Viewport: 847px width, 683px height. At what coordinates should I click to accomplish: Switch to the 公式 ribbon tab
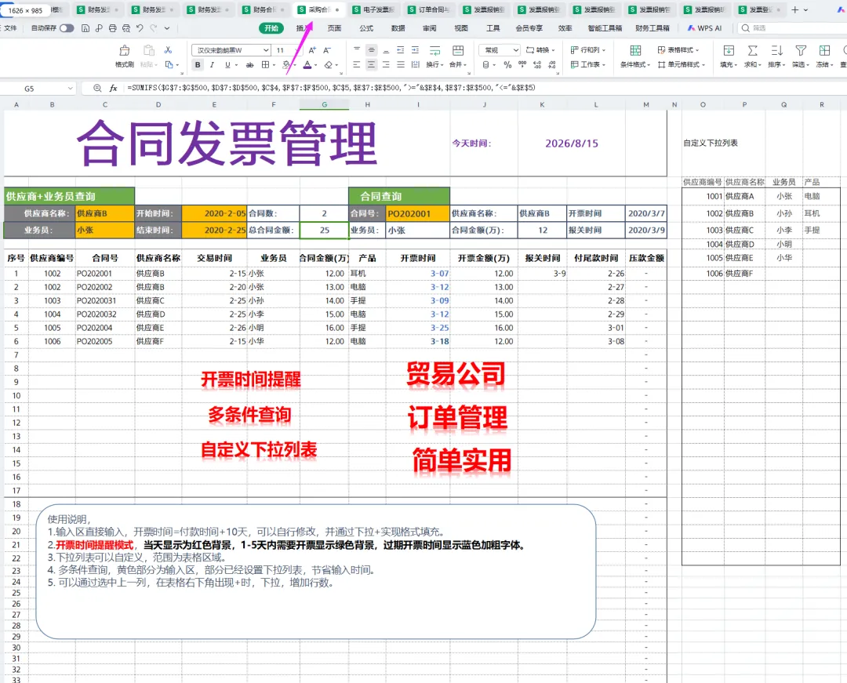pyautogui.click(x=366, y=28)
